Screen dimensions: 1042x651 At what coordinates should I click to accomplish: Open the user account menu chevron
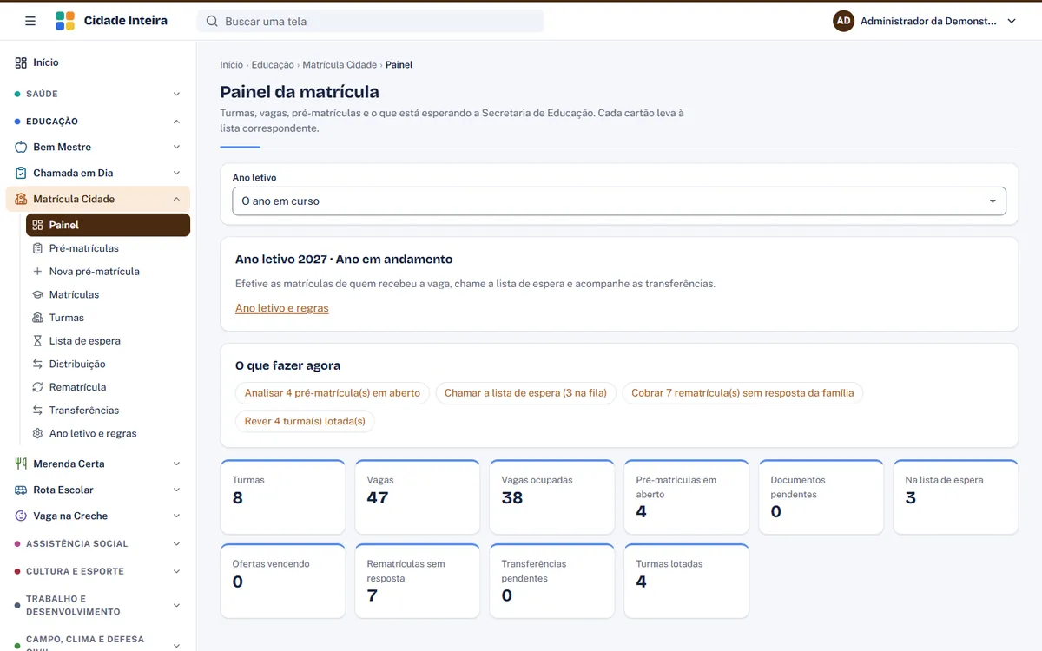click(x=1012, y=22)
